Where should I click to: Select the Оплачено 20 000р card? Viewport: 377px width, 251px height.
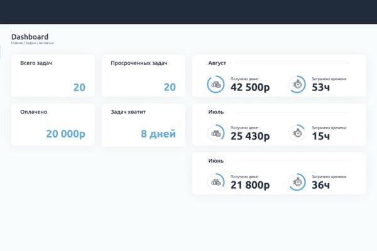point(53,124)
